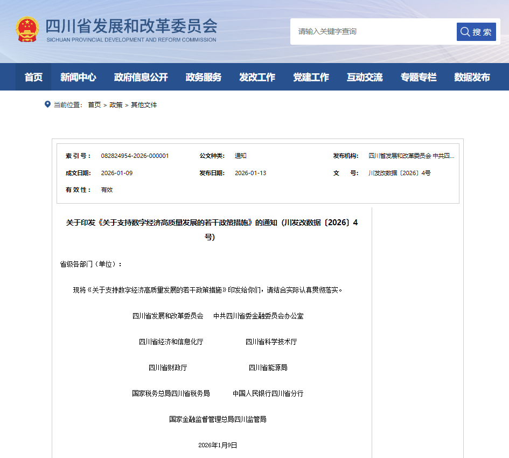Select the 专题专栏 menu item
Image resolution: width=509 pixels, height=458 pixels.
click(x=419, y=77)
